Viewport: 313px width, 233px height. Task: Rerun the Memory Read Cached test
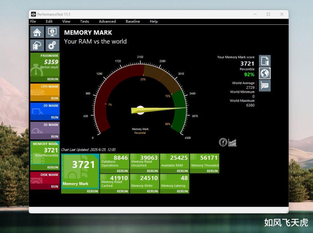pos(122,191)
